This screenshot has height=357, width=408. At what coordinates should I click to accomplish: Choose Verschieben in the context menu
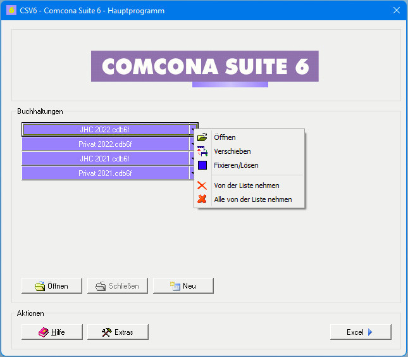[249, 151]
